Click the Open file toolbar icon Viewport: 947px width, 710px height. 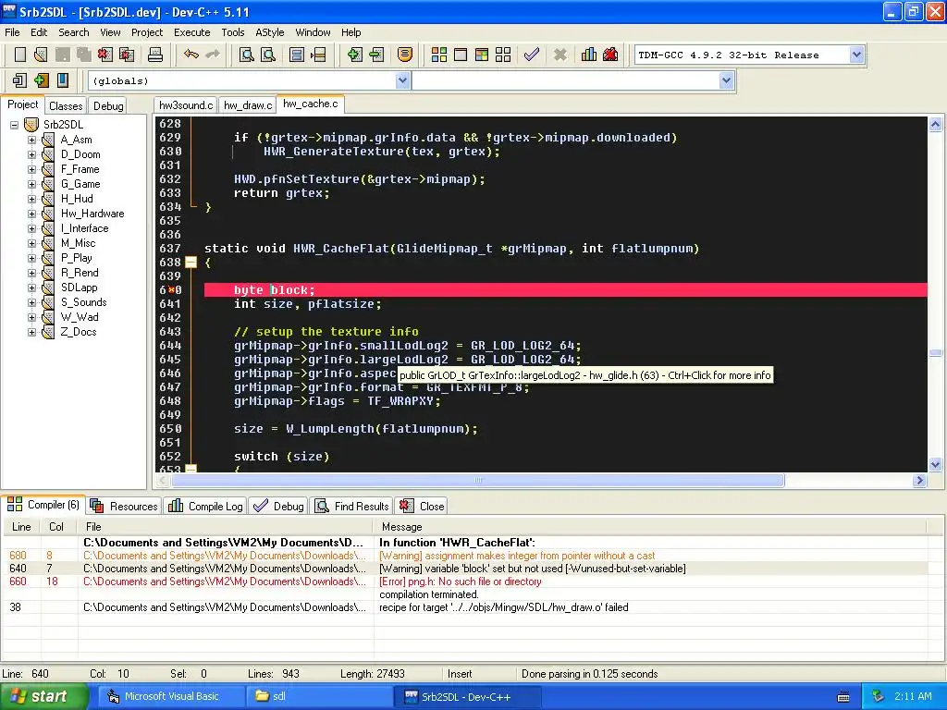click(41, 55)
